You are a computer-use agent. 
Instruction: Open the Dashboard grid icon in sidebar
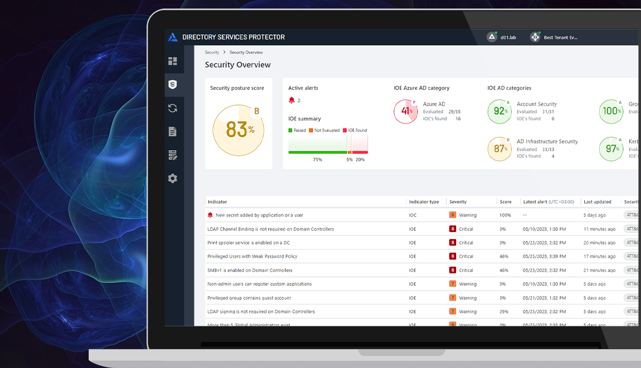(173, 61)
